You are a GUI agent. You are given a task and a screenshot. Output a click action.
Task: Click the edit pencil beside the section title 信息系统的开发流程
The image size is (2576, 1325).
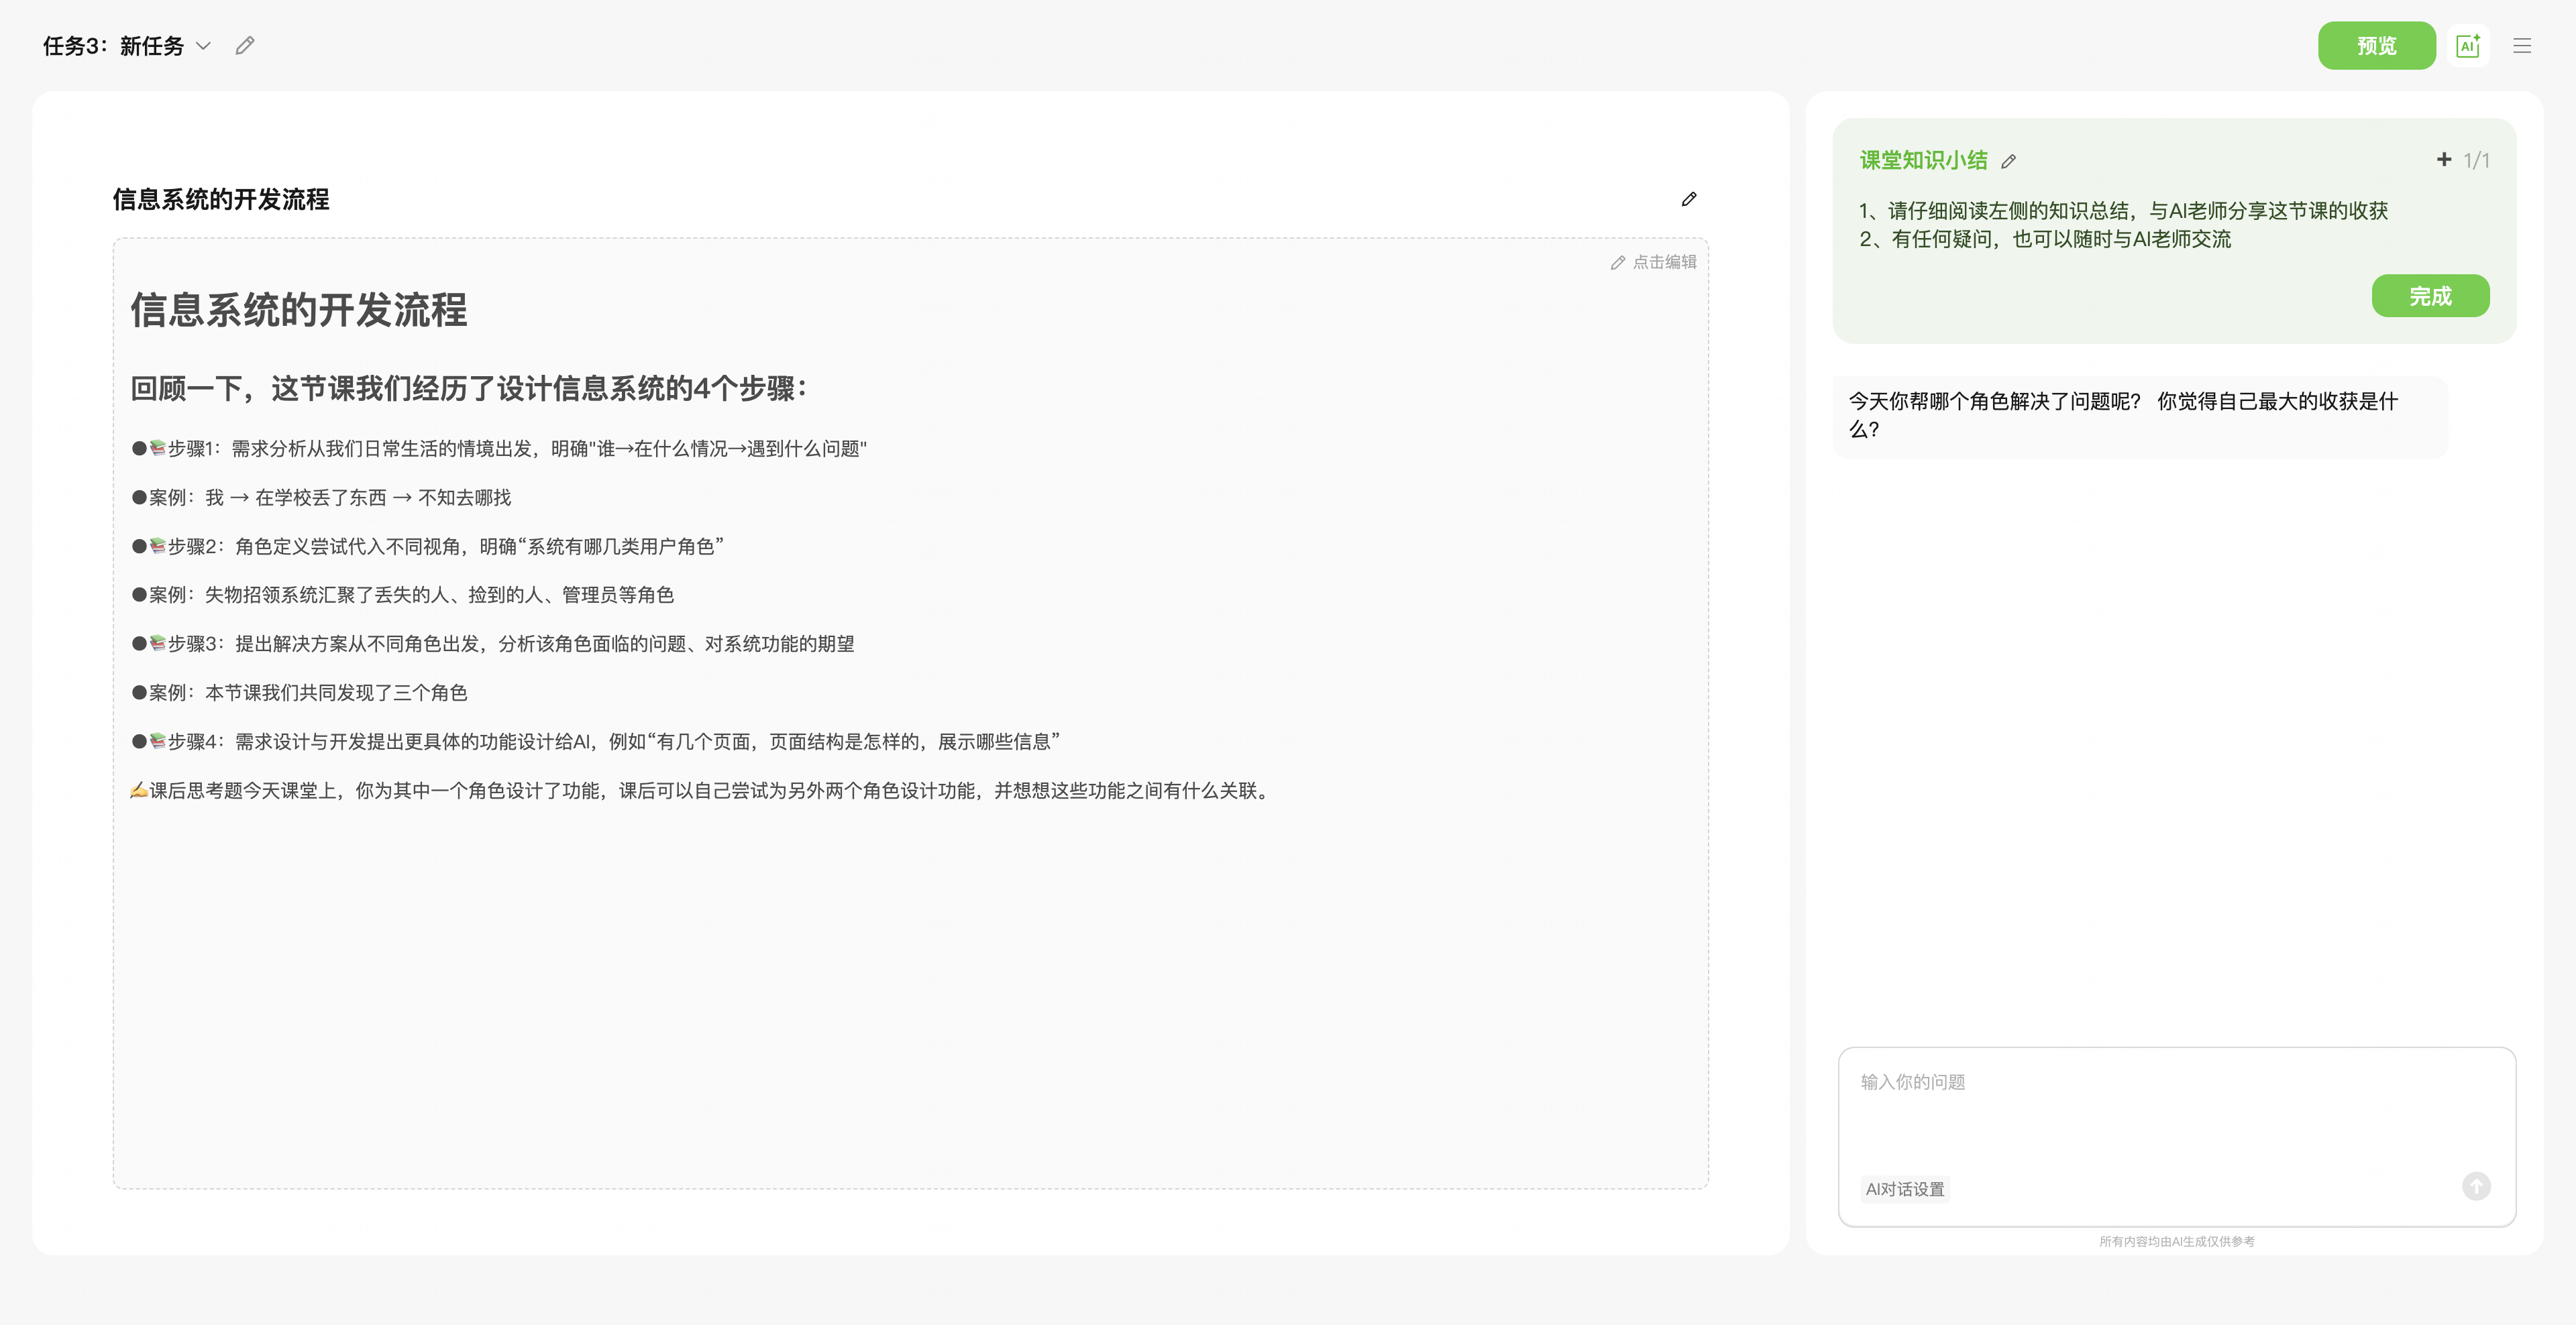click(x=1689, y=200)
